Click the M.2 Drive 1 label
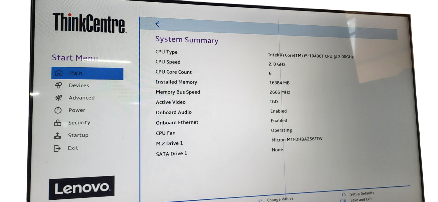 click(169, 143)
